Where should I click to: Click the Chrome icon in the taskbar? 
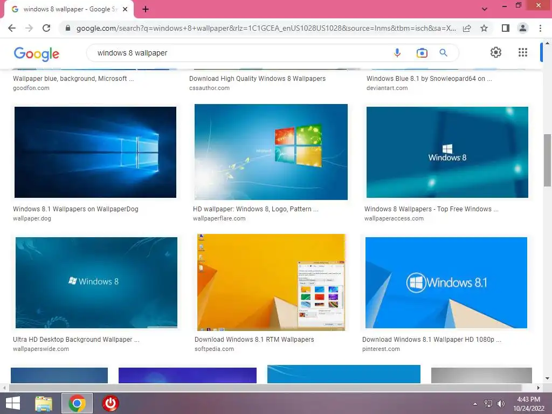click(77, 403)
